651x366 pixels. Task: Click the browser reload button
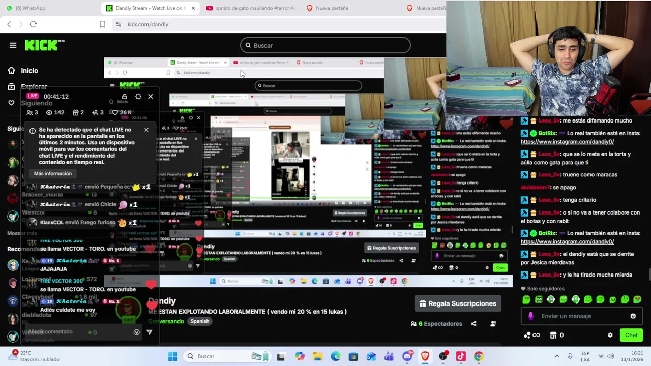click(x=33, y=24)
